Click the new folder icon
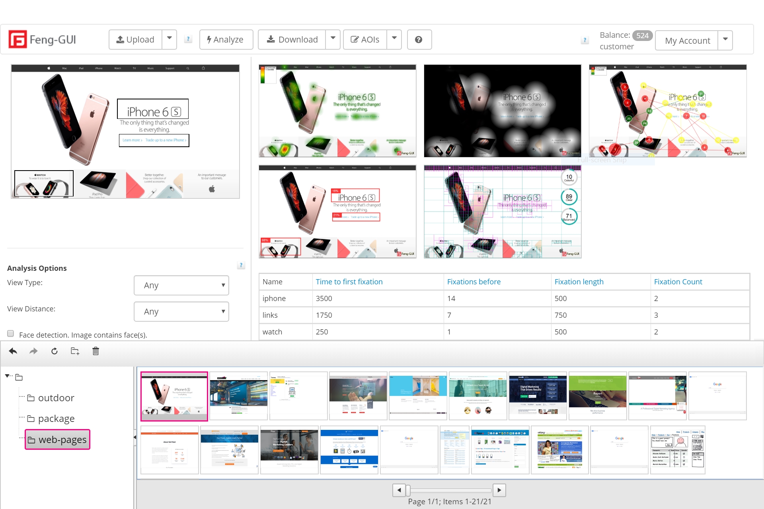Viewport: 764px width, 509px height. [75, 351]
